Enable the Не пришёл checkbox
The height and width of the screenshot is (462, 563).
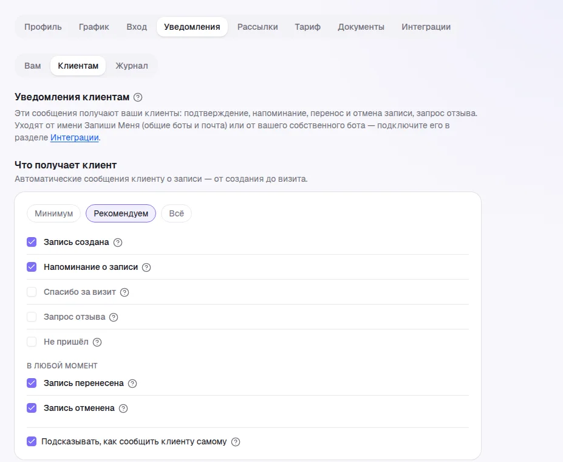pos(32,342)
